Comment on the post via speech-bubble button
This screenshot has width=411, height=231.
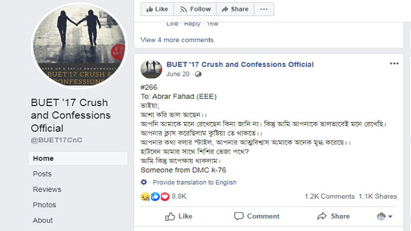257,216
